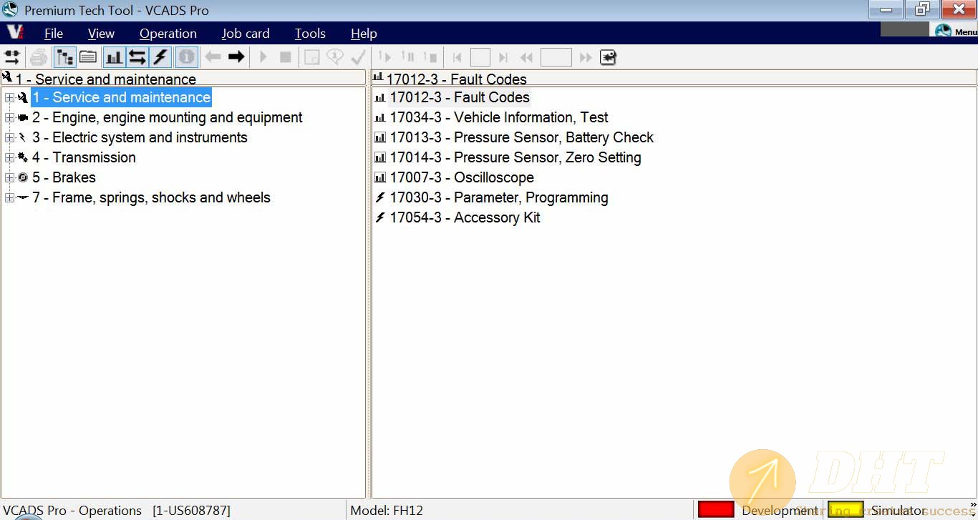Expand '2 - Engine, engine mounting' node

(9, 117)
